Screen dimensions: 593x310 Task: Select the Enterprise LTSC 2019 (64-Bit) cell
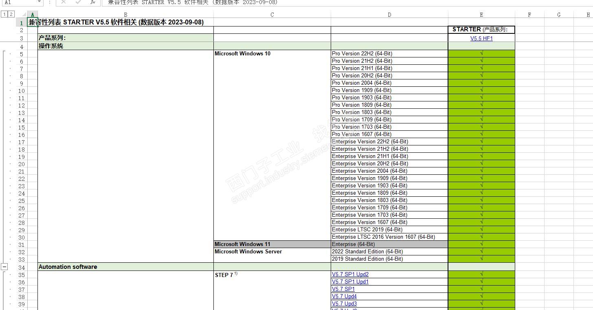tap(389, 229)
